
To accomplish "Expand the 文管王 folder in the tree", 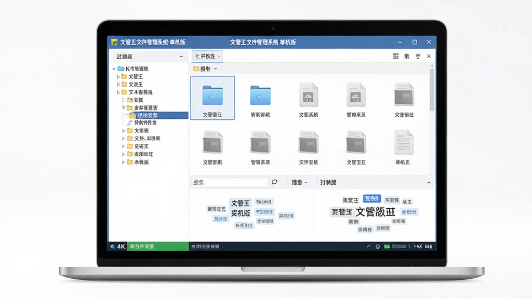I will (x=118, y=77).
